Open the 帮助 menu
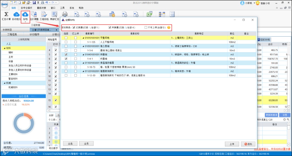This screenshot has width=292, height=156. [81, 8]
